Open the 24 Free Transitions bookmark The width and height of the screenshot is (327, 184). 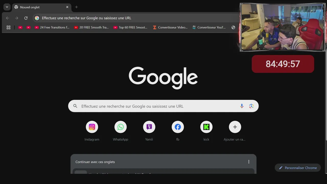pos(52,27)
